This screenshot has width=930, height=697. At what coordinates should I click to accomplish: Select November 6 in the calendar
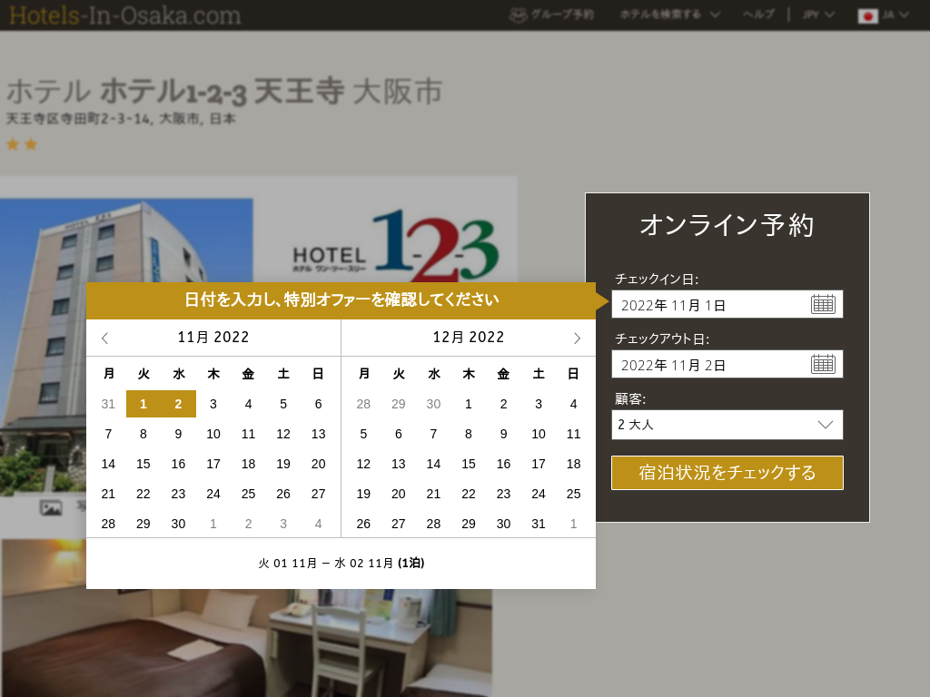319,404
